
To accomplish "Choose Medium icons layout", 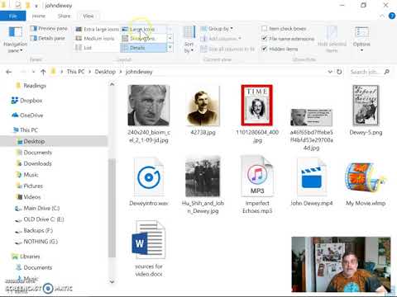I will click(x=95, y=39).
